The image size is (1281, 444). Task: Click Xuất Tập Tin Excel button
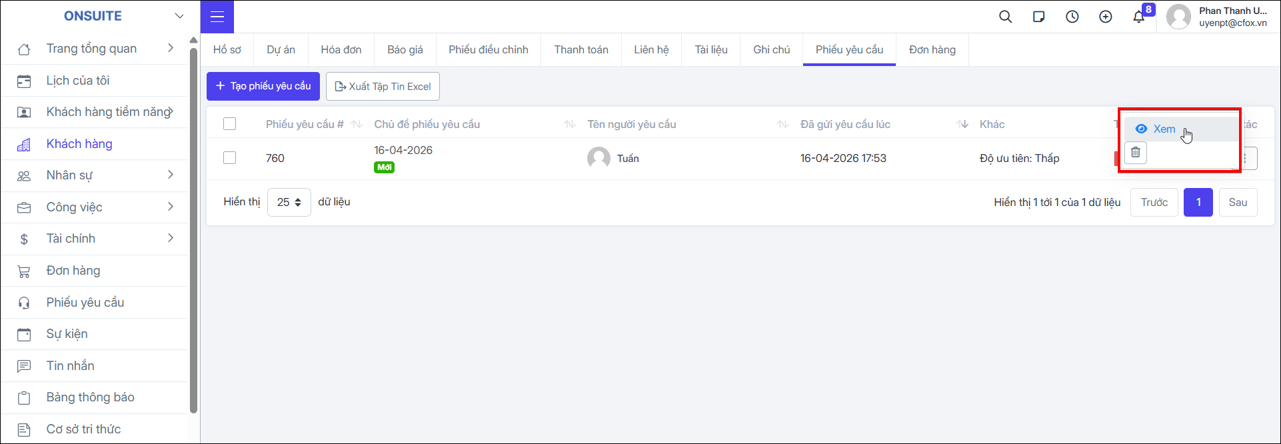(x=383, y=86)
